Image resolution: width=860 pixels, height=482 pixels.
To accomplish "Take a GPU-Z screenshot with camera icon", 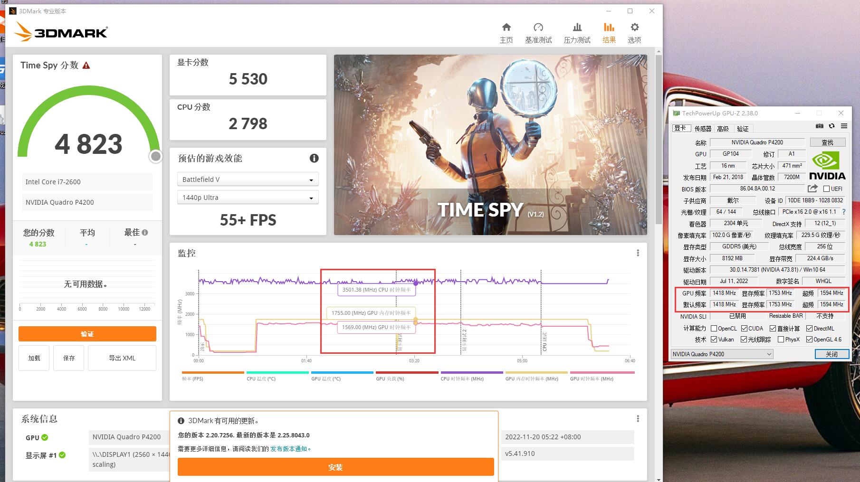I will click(820, 126).
